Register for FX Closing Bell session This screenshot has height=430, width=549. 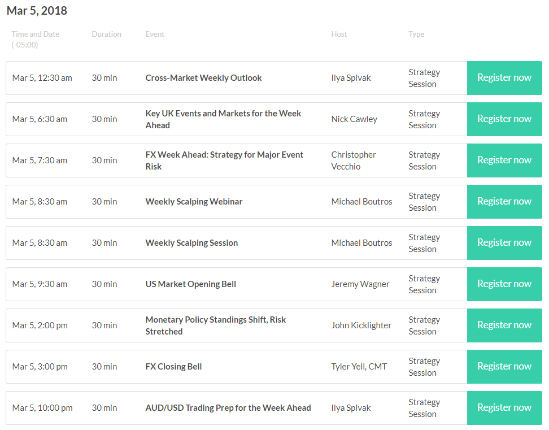pos(504,367)
